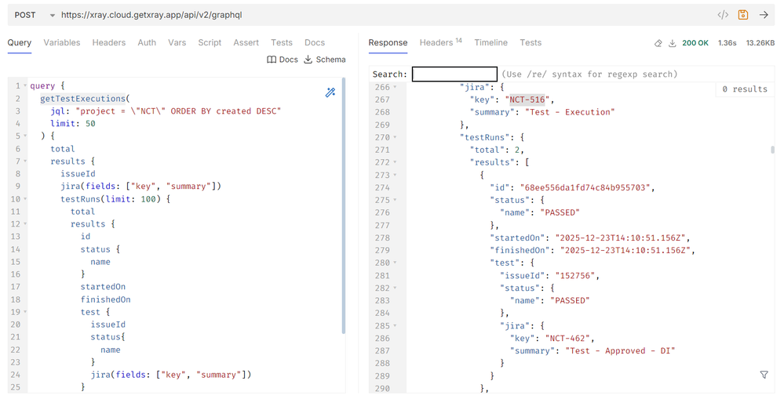This screenshot has width=784, height=399.
Task: Click "PASSED" value on line 276
Action: coord(560,212)
